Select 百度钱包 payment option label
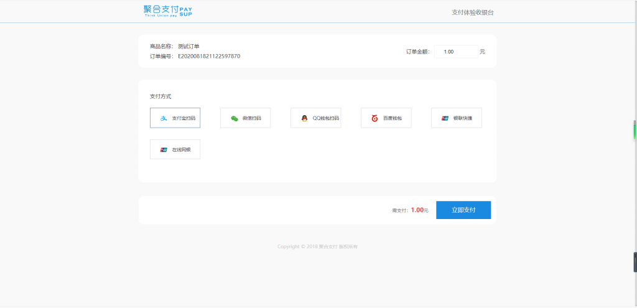The image size is (637, 308). click(392, 118)
